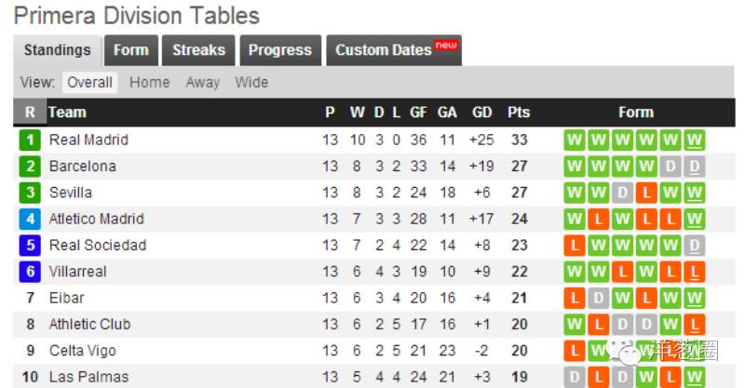Open the Celta Vigo team link
745x388 pixels.
point(82,351)
